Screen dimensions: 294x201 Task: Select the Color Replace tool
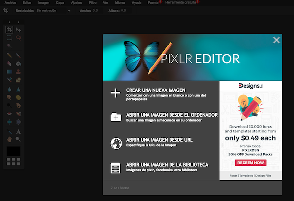coord(9,80)
